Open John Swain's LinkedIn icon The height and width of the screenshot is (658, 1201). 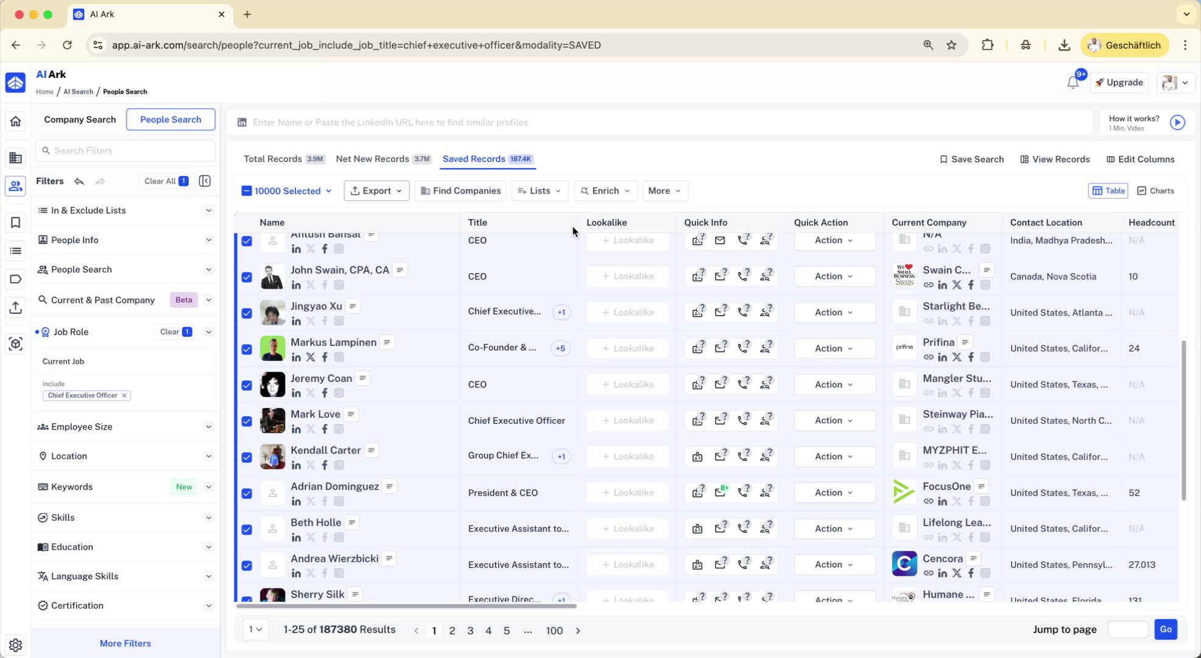coord(296,285)
